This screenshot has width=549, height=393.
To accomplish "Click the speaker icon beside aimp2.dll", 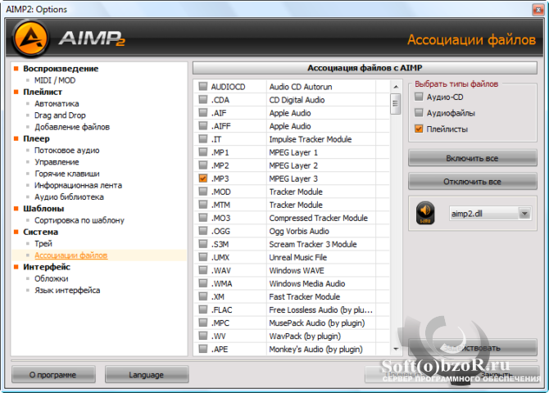I will pos(425,213).
